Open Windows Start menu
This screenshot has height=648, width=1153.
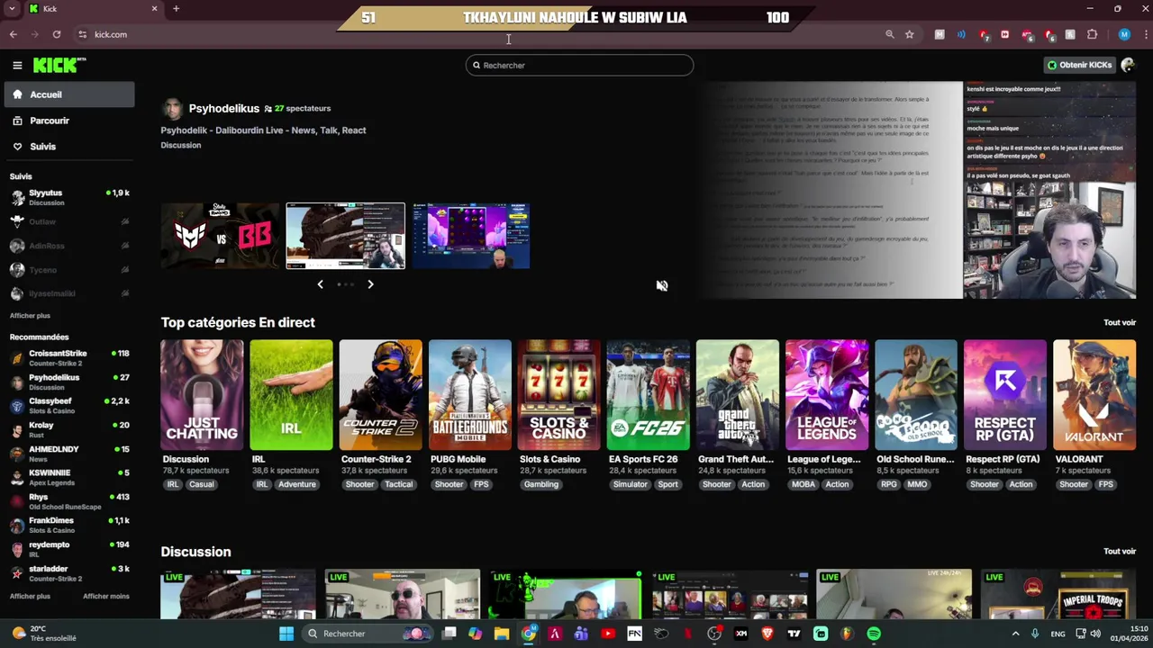[x=286, y=634]
